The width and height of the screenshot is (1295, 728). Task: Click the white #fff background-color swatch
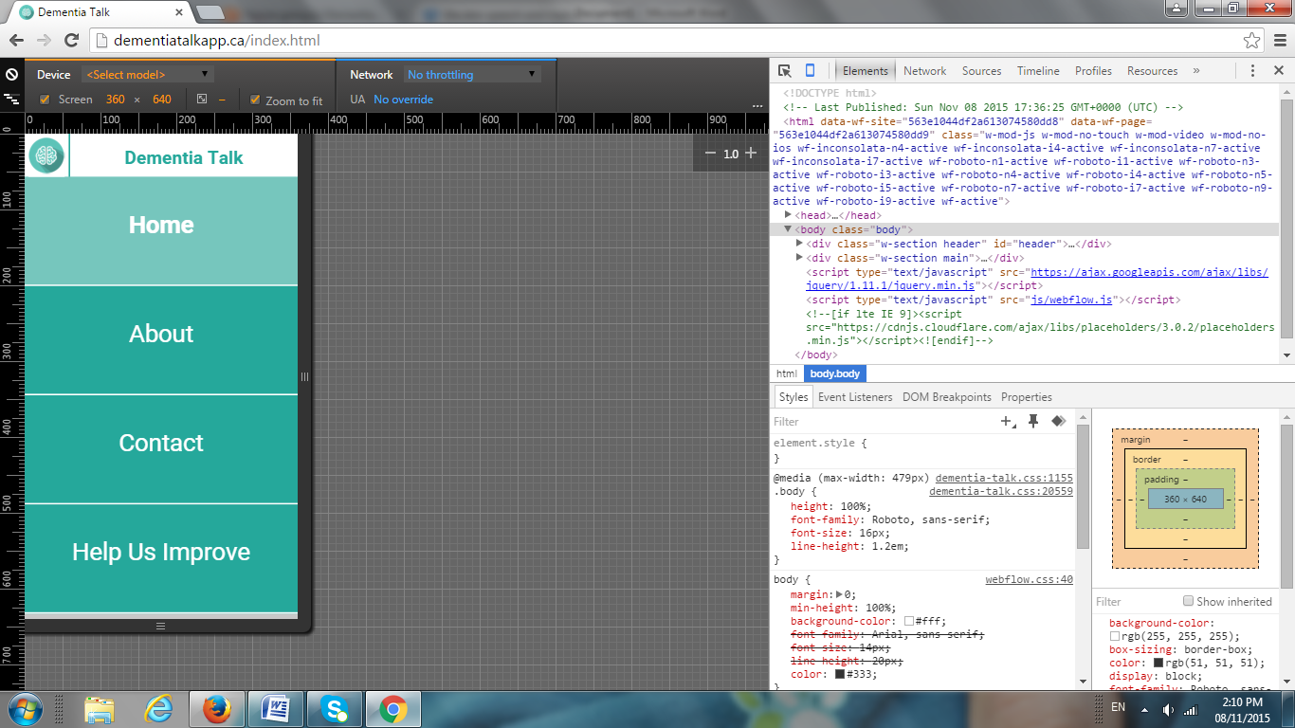point(909,621)
